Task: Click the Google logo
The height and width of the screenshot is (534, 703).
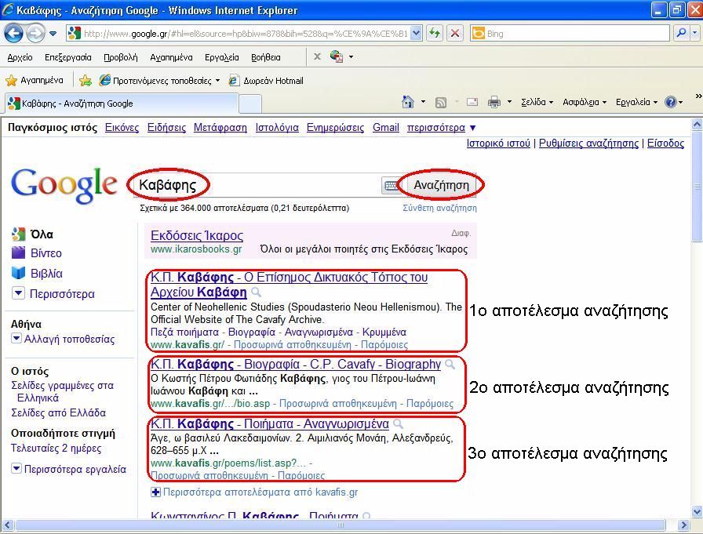Action: coord(64,185)
